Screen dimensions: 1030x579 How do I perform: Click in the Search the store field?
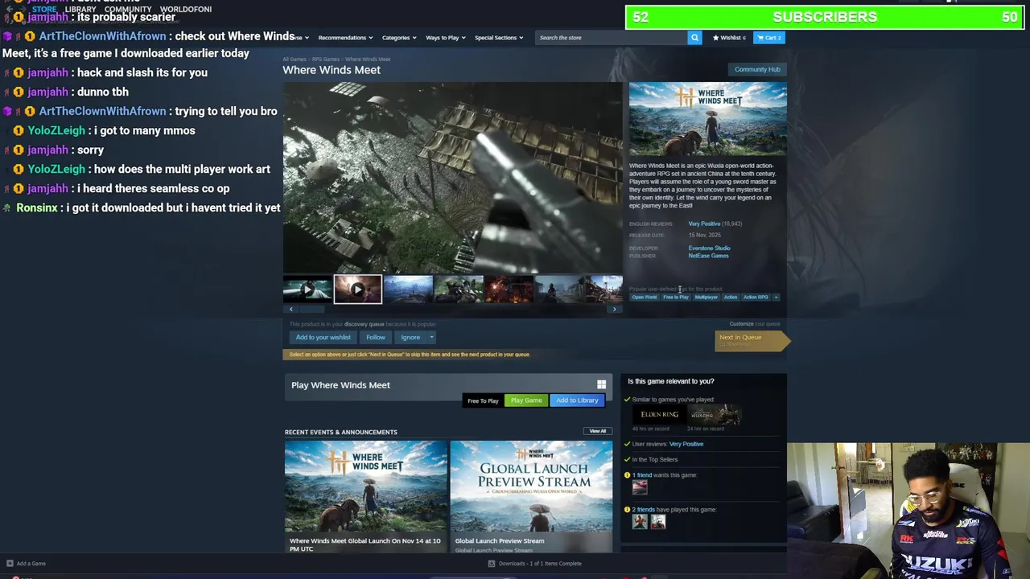click(612, 38)
